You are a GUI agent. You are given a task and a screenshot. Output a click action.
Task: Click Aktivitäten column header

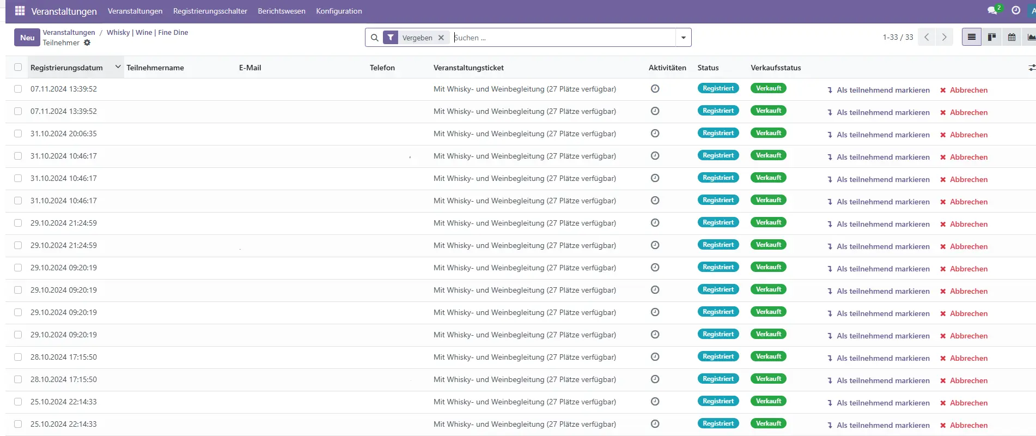coord(667,68)
